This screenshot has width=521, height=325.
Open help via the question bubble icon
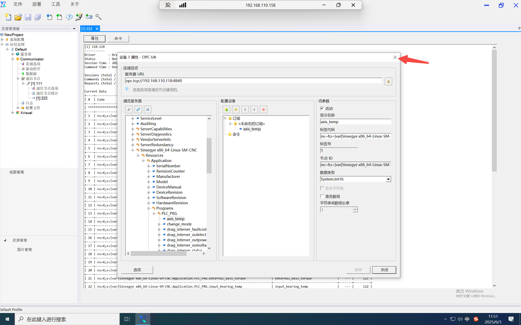point(69,17)
